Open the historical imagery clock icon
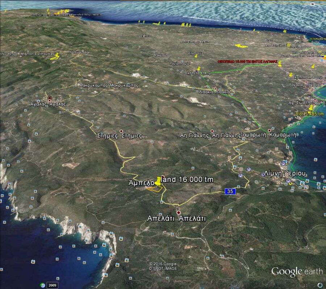The image size is (326, 289). click(43, 285)
